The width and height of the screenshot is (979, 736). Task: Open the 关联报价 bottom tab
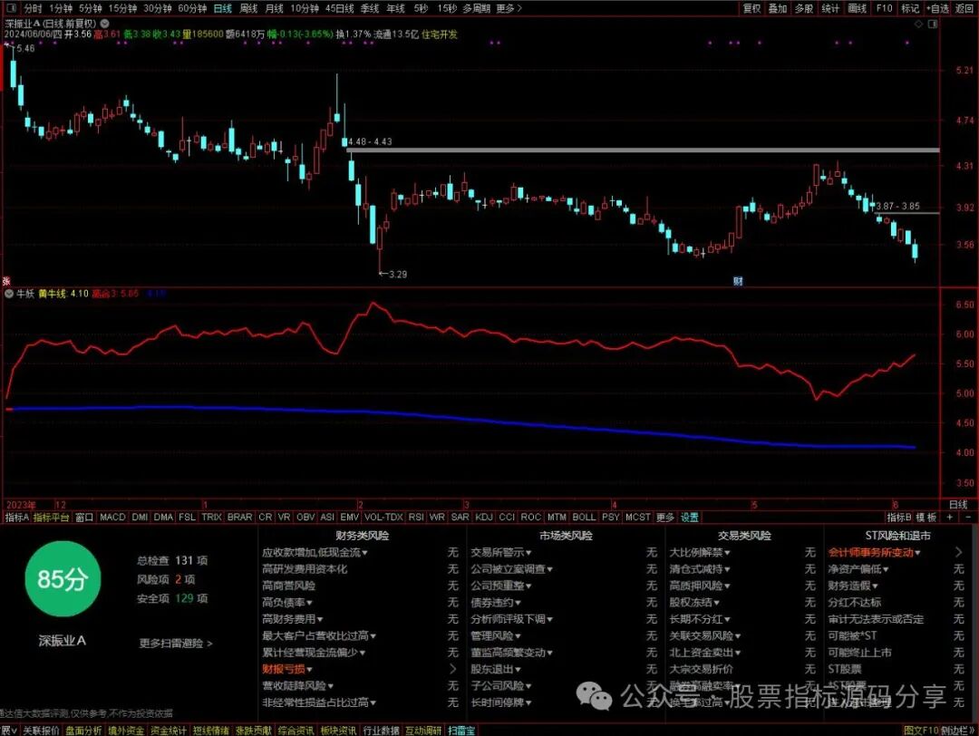[x=41, y=730]
